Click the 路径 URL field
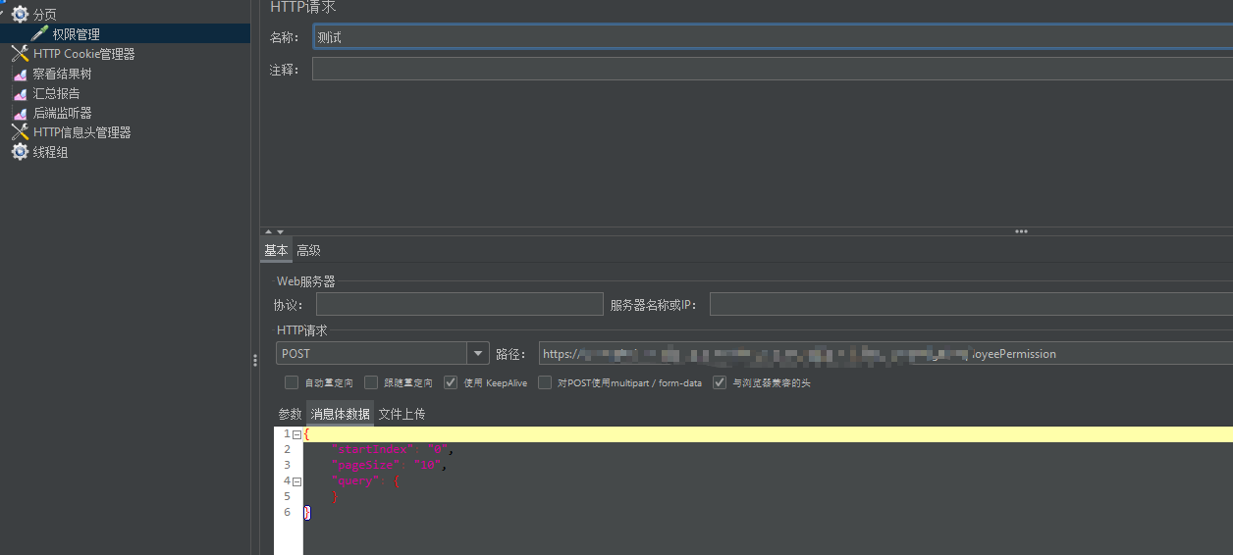The width and height of the screenshot is (1233, 555). (885, 354)
